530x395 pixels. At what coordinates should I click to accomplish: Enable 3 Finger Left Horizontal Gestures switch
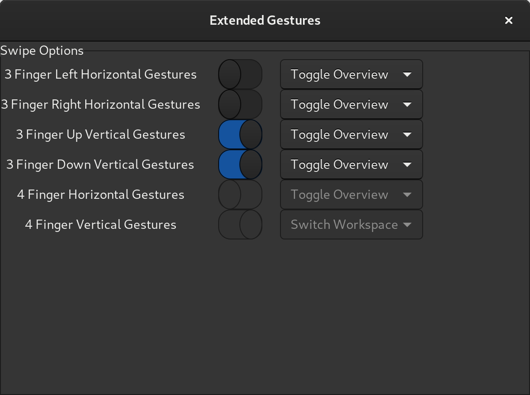pyautogui.click(x=240, y=74)
